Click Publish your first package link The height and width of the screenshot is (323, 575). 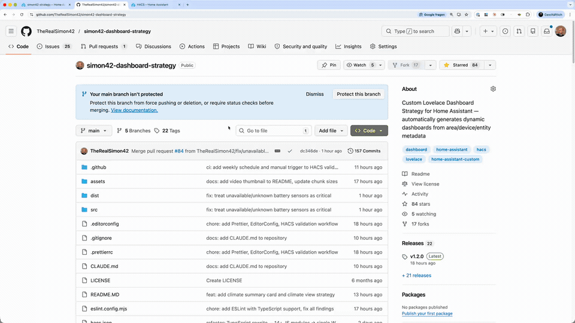point(427,313)
